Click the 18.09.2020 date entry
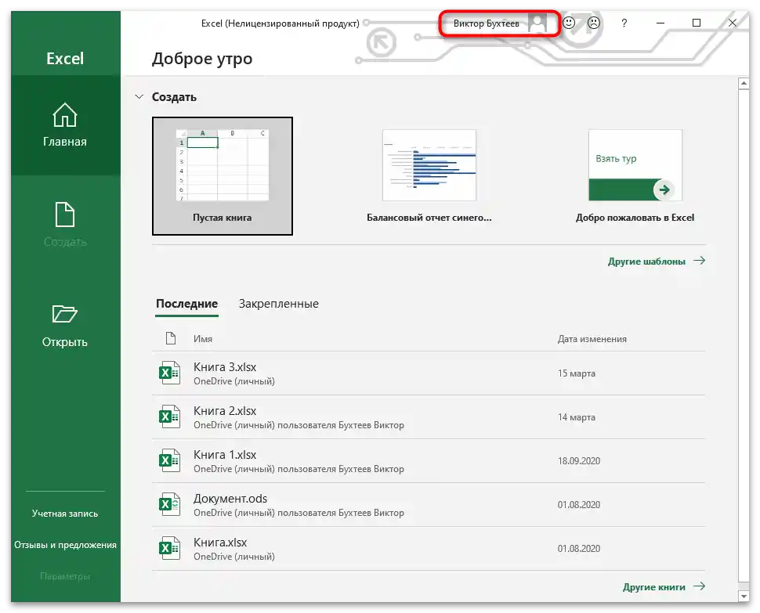This screenshot has width=760, height=613. (x=579, y=461)
